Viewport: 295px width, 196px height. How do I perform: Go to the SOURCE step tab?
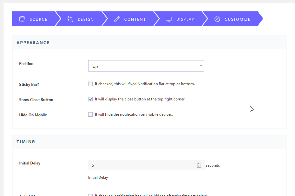(x=38, y=19)
